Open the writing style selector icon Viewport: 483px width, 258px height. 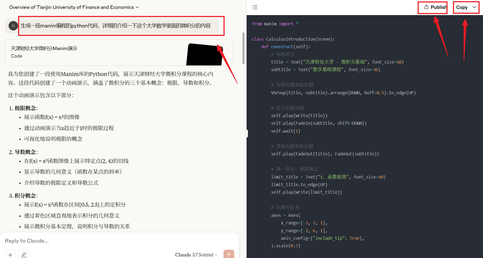point(24,254)
